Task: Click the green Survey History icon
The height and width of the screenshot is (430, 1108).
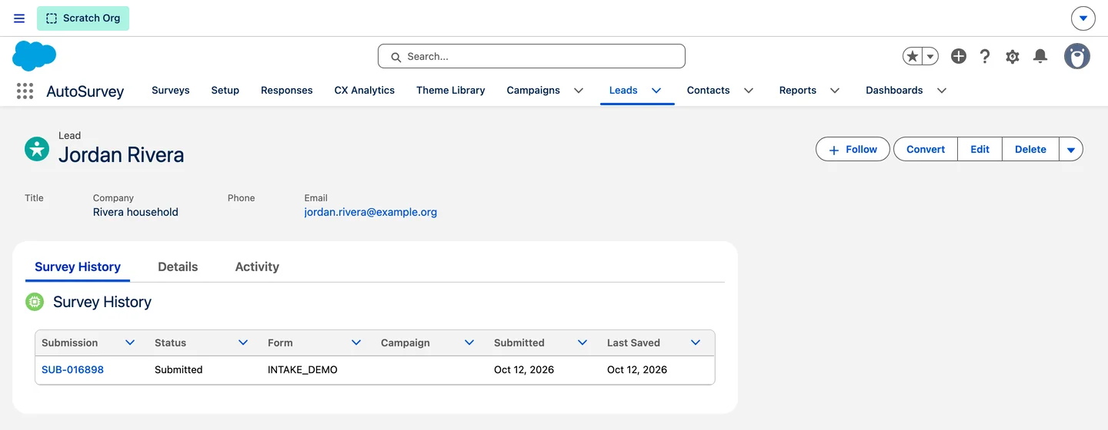Action: click(35, 302)
